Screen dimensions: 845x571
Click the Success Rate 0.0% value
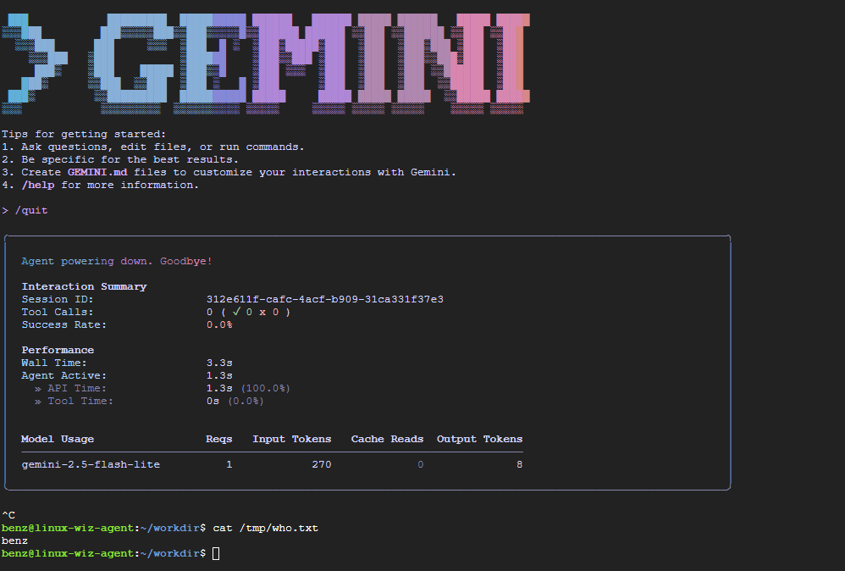(x=219, y=324)
